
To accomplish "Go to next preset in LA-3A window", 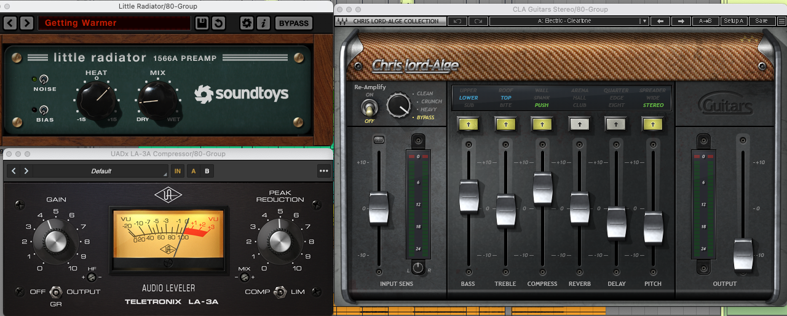I will tap(26, 171).
